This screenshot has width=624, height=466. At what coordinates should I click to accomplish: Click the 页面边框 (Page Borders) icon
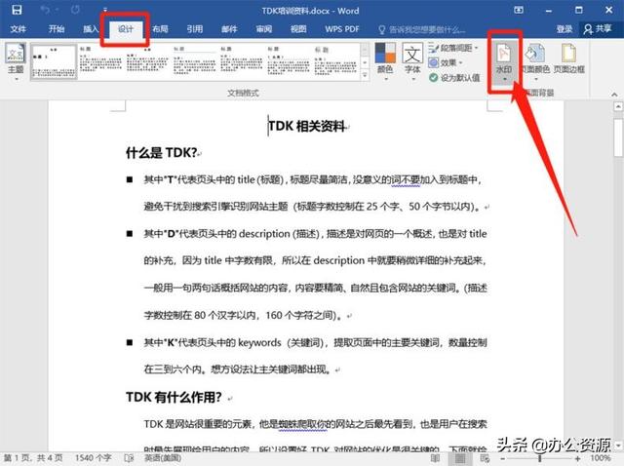point(569,58)
